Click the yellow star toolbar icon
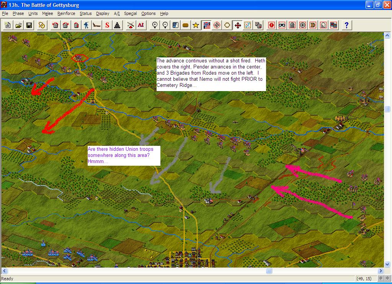Image resolution: width=392 pixels, height=284 pixels. (196, 25)
